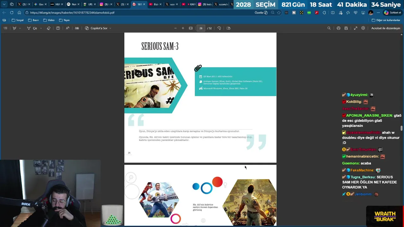Expand the Copilot'a Sor dropdown arrow
Screen dimensions: 404x227
coord(110,28)
